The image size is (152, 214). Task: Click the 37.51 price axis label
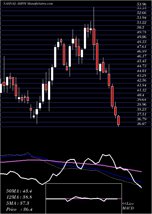pos(142,114)
